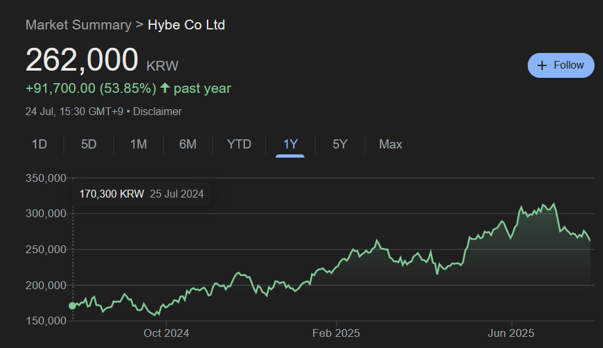Click the KRW currency label
This screenshot has width=603, height=348.
click(x=162, y=66)
